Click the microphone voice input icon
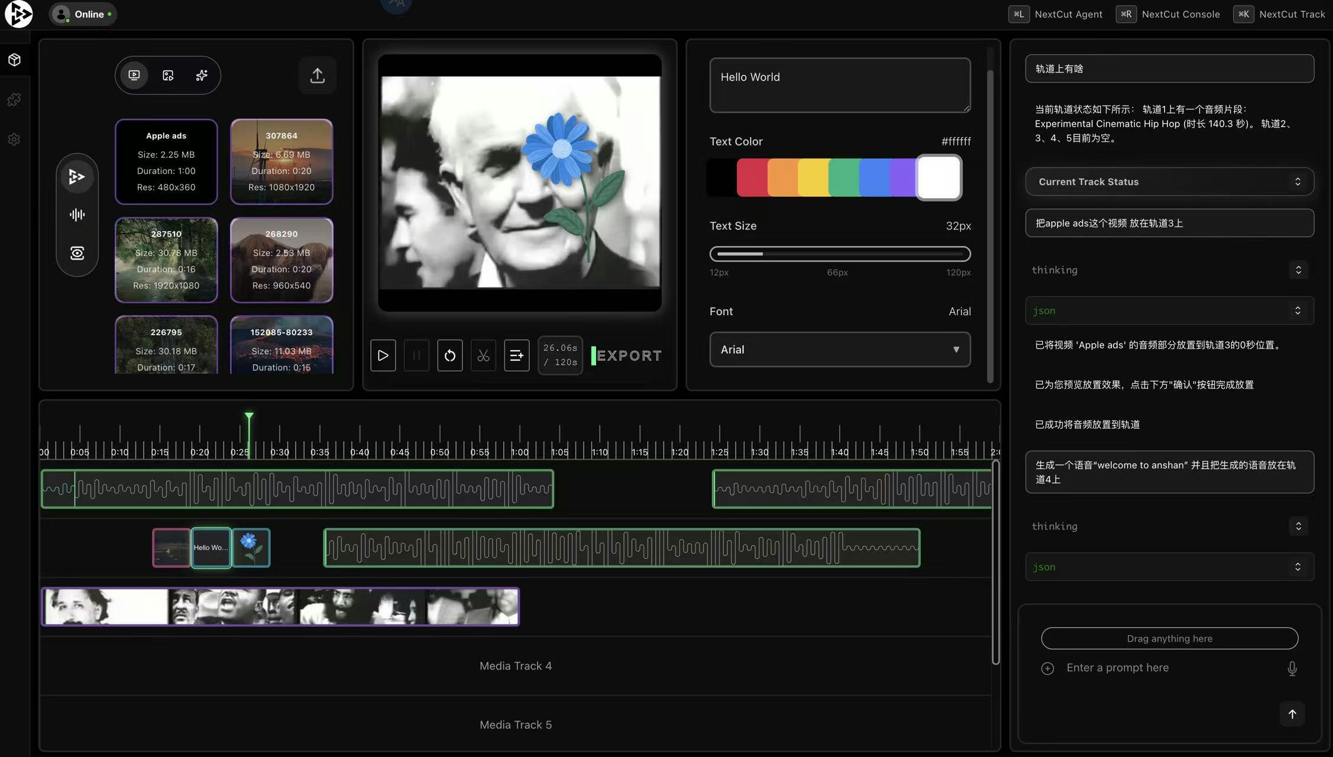The image size is (1333, 757). 1292,668
